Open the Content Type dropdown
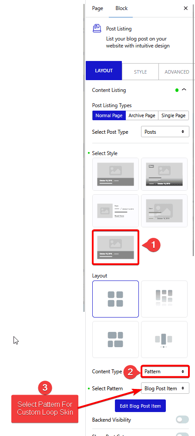This screenshot has width=195, height=436. coord(165,372)
